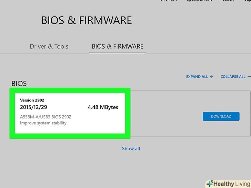
Task: Click the 4.48 MBytes file size
Action: tap(103, 107)
